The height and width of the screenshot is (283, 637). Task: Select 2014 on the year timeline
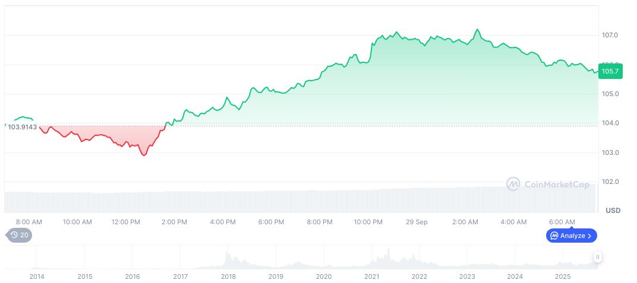coord(37,276)
